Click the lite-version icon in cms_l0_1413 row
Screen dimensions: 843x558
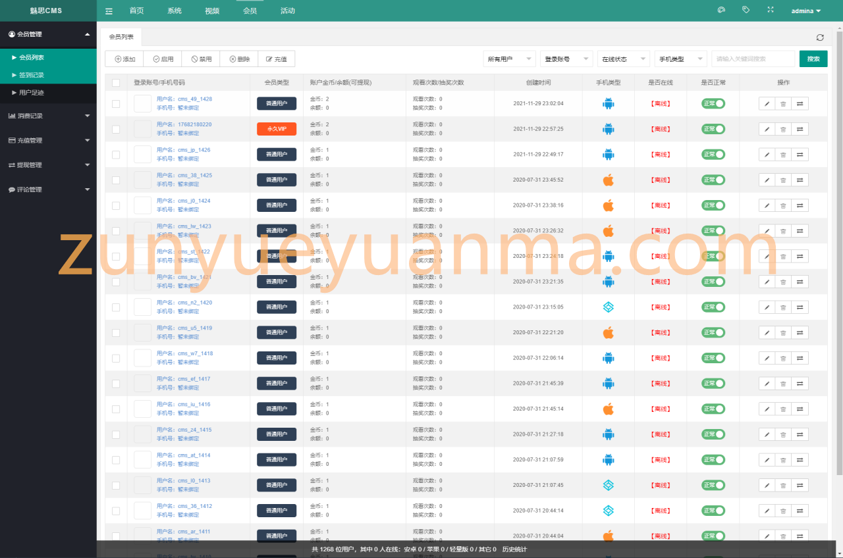[608, 485]
